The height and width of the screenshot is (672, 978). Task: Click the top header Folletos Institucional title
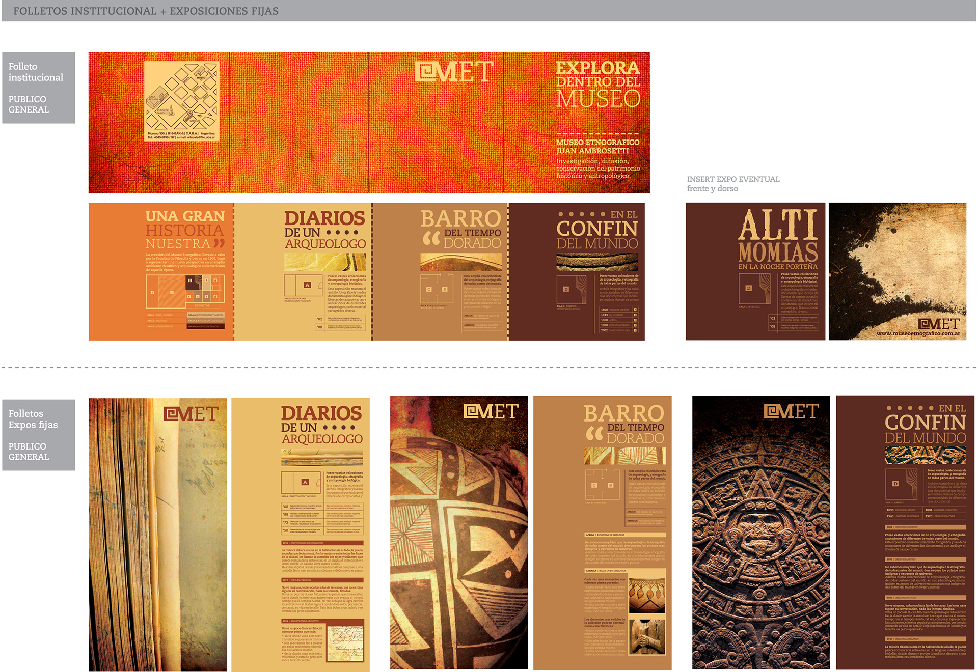(x=146, y=11)
